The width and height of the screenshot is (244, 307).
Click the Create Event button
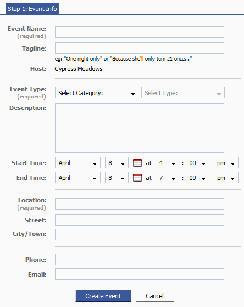pos(103,296)
